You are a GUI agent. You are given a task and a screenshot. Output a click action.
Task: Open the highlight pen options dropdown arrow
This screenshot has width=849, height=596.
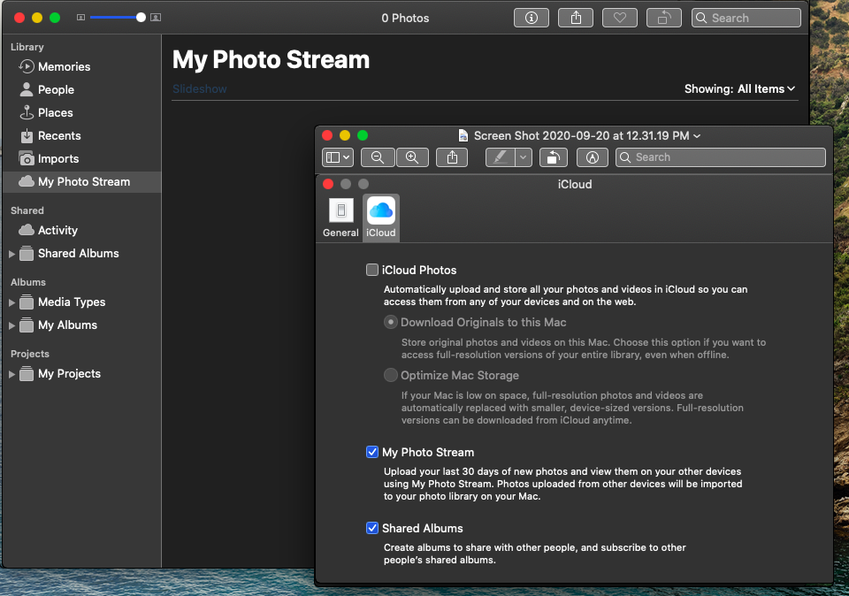click(x=523, y=157)
